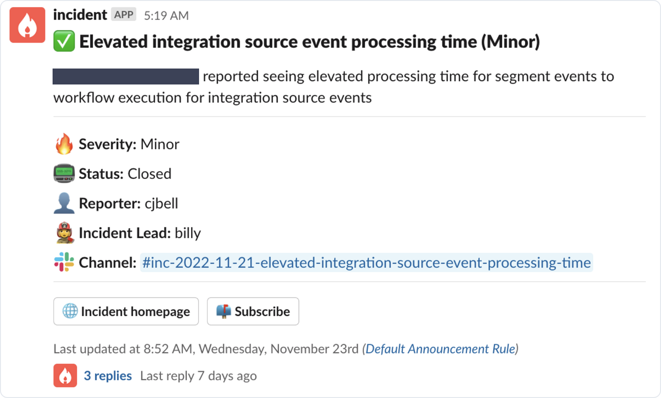
Task: Open the Default Announcement Rule link
Action: click(x=440, y=349)
